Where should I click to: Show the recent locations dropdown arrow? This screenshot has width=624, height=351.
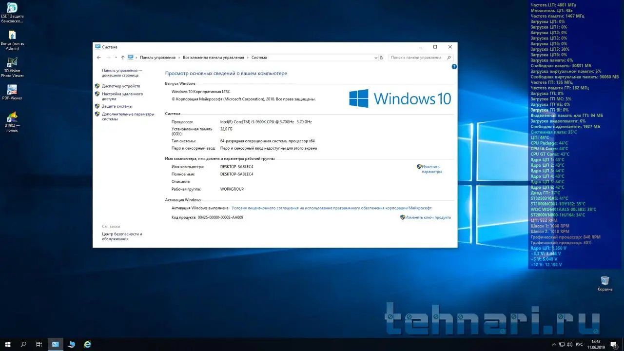click(x=116, y=58)
